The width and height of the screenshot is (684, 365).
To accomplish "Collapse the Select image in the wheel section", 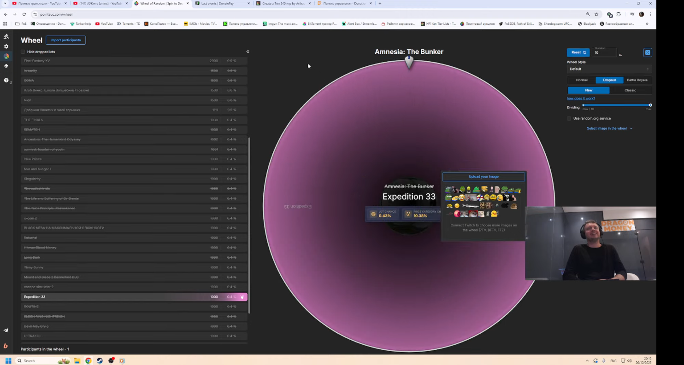I will point(610,128).
